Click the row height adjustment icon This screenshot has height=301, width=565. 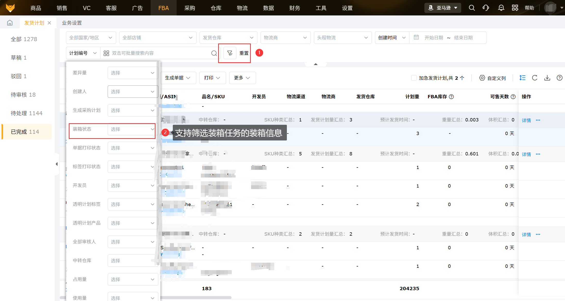click(x=522, y=78)
